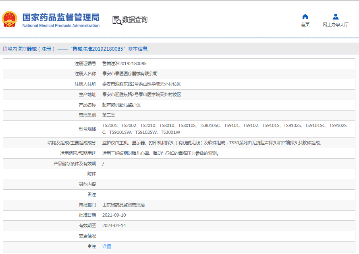Image resolution: width=359 pixels, height=254 pixels.
Task: Click the model list starting TS2001
Action: coord(224,129)
